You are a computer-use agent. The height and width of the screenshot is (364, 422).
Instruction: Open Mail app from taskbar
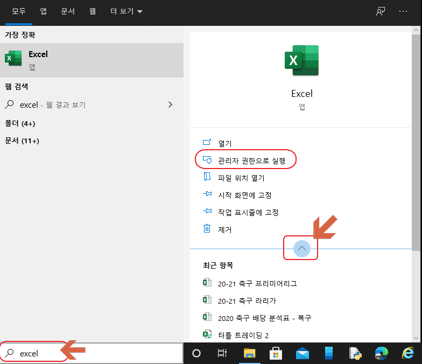tap(303, 353)
